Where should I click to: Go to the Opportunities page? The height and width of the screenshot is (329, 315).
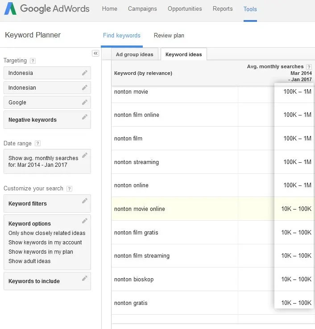(185, 9)
